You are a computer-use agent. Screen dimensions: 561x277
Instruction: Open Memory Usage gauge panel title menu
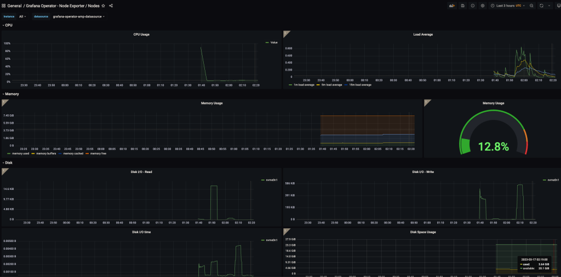click(493, 103)
